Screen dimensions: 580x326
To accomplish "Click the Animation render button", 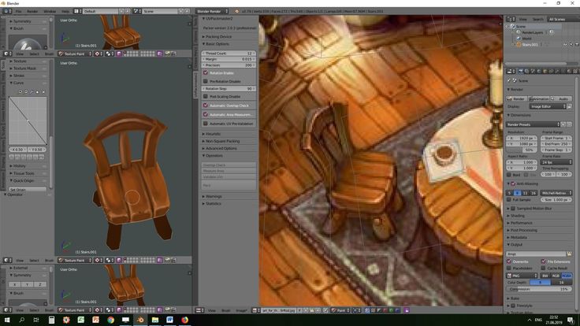I will pos(538,99).
